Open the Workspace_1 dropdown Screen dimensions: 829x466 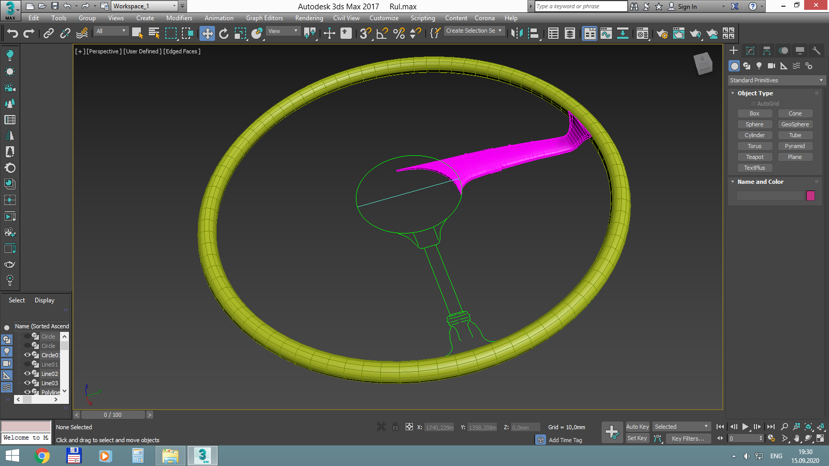pyautogui.click(x=145, y=6)
